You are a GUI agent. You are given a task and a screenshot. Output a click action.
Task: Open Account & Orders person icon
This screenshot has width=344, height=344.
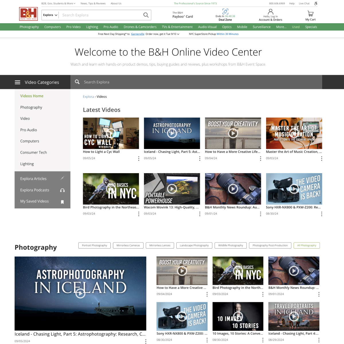pyautogui.click(x=270, y=12)
